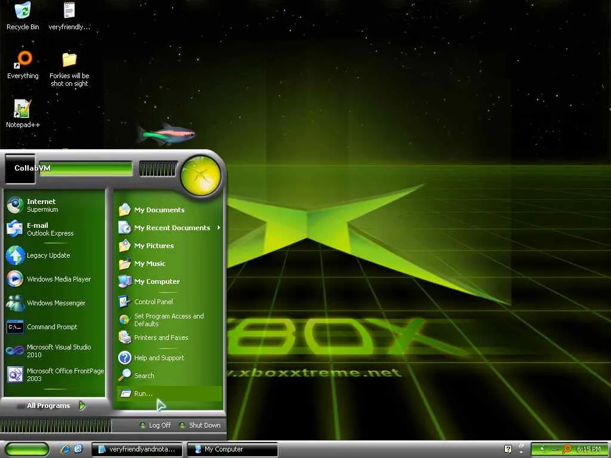Image resolution: width=611 pixels, height=458 pixels.
Task: Expand My Recent Documents submenu arrow
Action: (219, 227)
